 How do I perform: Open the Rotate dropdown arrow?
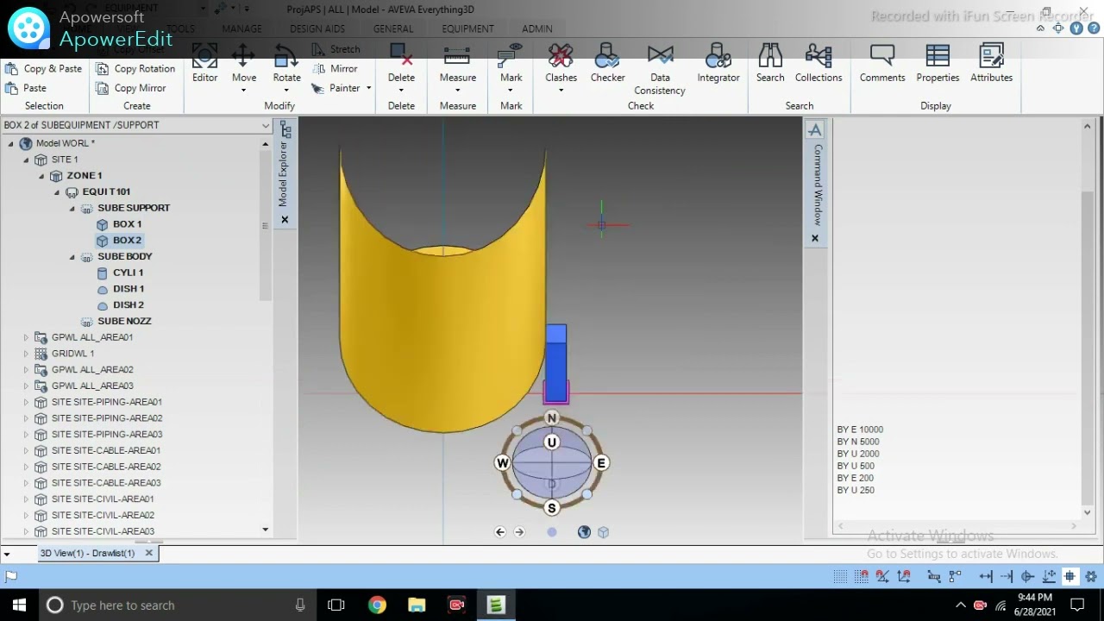286,90
